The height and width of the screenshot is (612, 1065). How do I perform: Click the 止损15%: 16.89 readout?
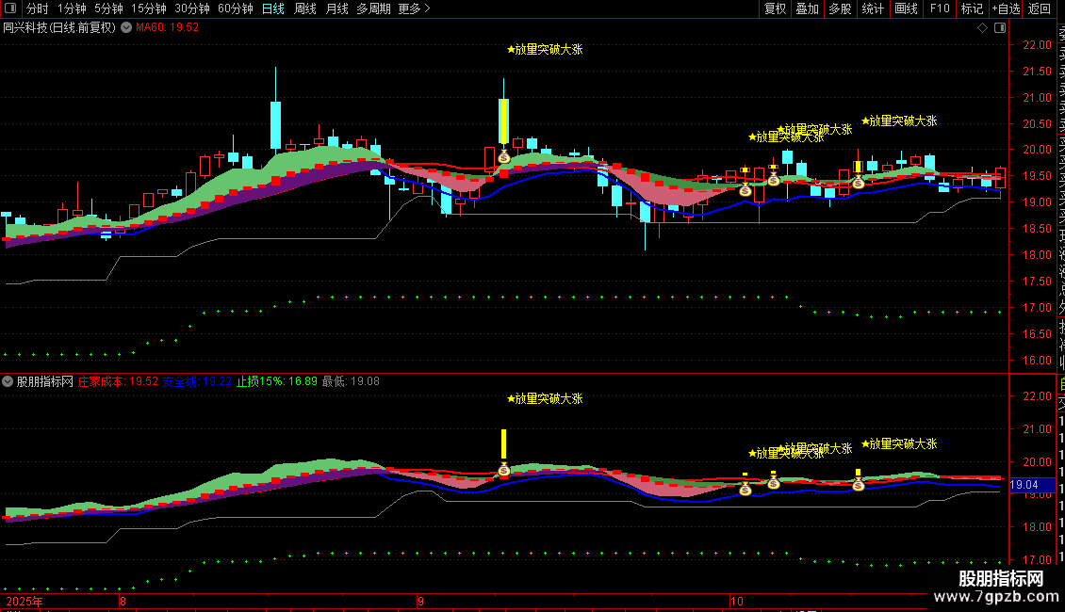pos(276,381)
